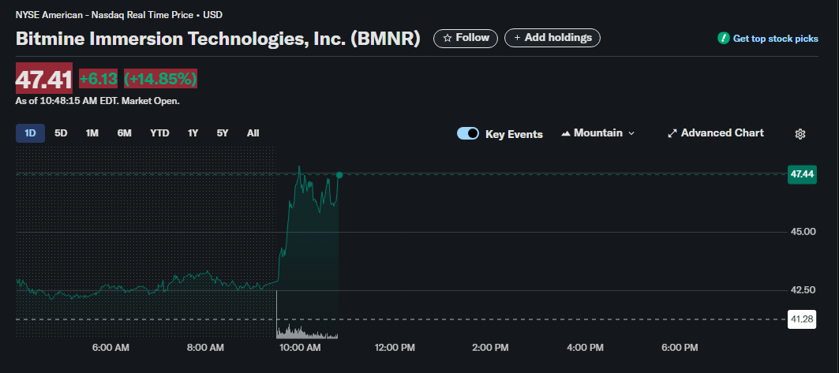Viewport: 839px width, 373px height.
Task: Click the NYSE American exchange info line
Action: pyautogui.click(x=119, y=15)
